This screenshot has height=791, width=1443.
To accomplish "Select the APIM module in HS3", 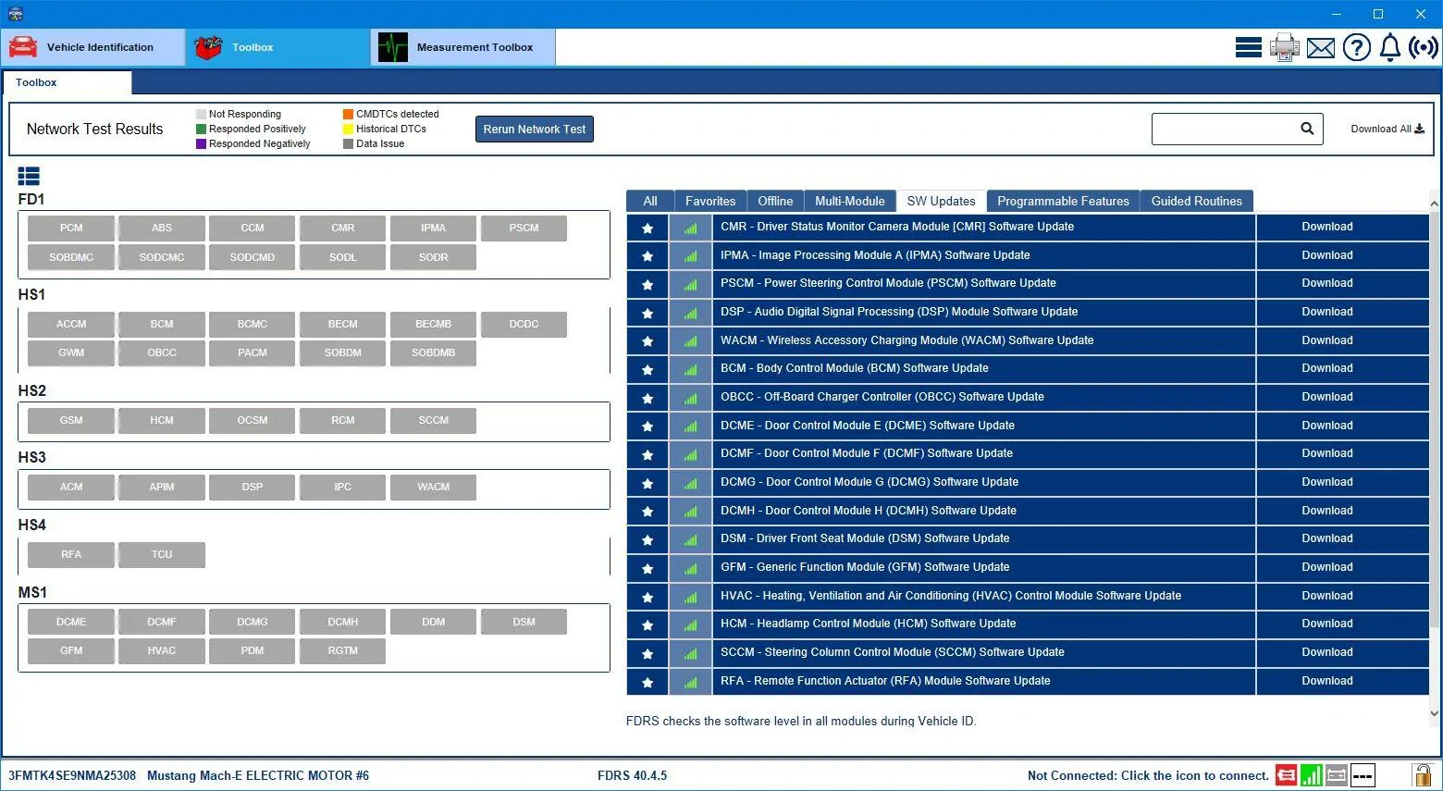I will pos(162,487).
